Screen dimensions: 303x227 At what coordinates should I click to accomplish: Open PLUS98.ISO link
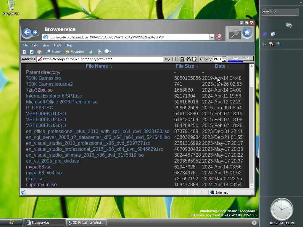point(40,108)
